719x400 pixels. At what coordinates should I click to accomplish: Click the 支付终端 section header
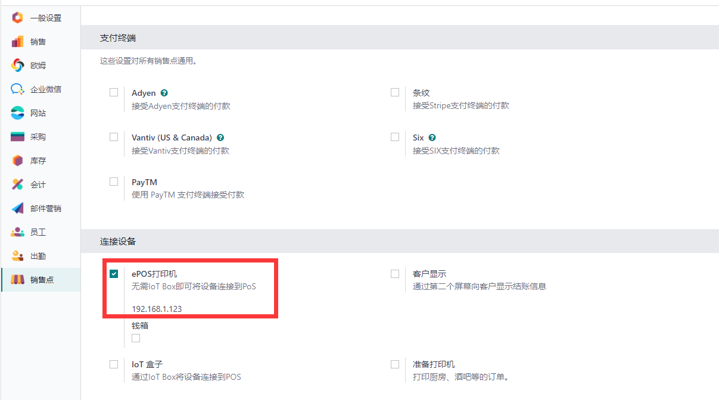point(118,38)
